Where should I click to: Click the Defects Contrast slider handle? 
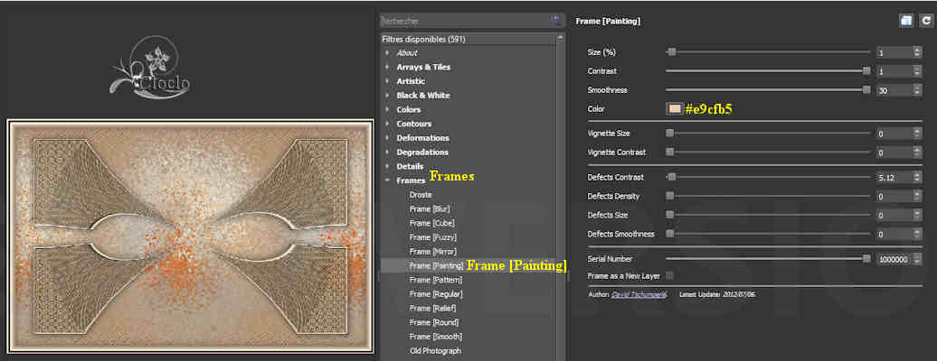pyautogui.click(x=671, y=178)
